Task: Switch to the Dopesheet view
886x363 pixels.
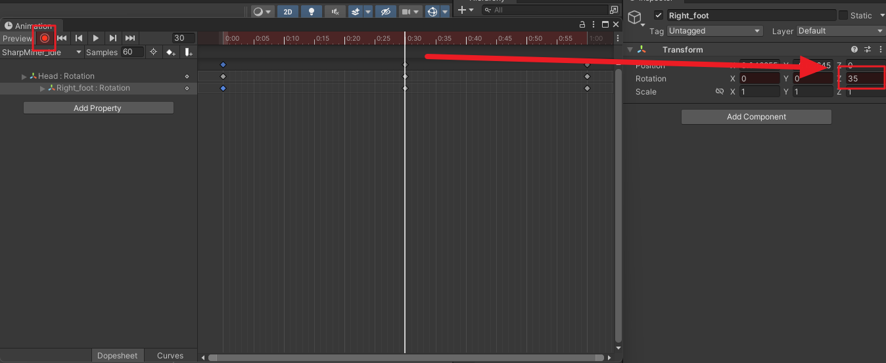Action: (x=118, y=355)
